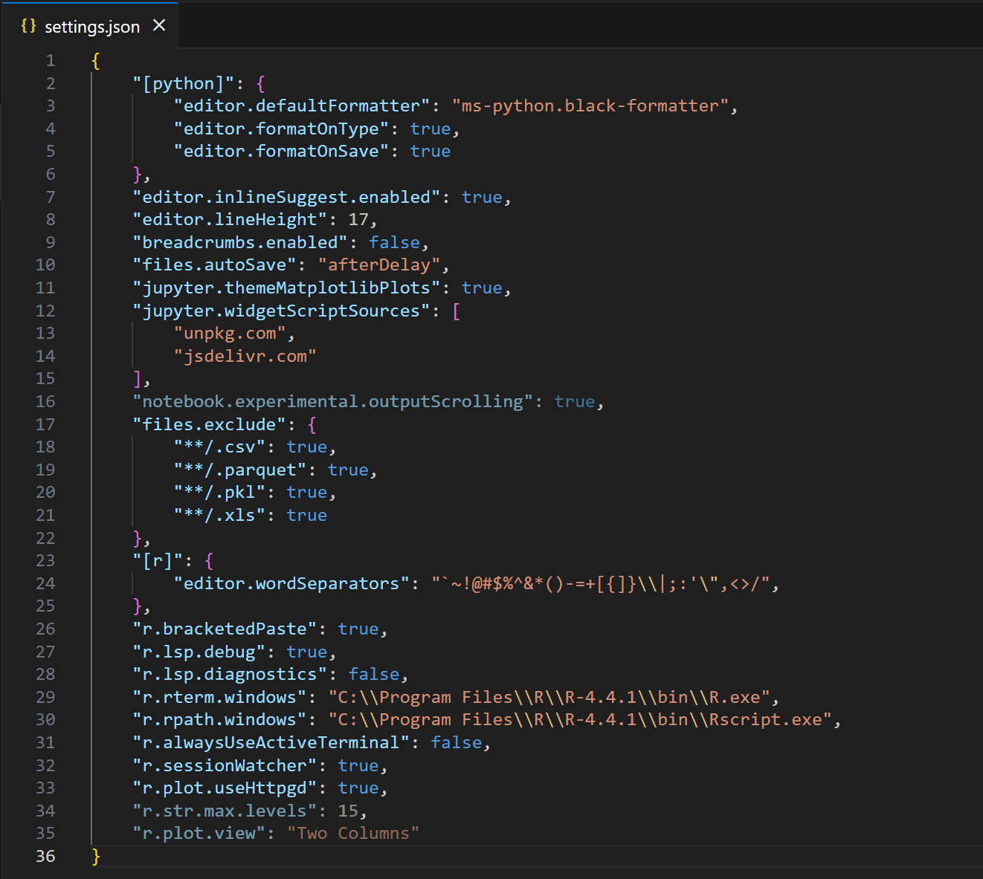The image size is (983, 879).
Task: Click the JSON braces icon on the tab
Action: 28,26
